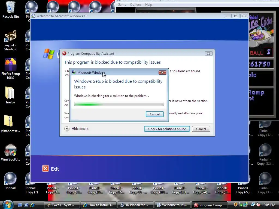Image resolution: width=279 pixels, height=209 pixels.
Task: Open the Game menu in 3D Pinball
Action: (x=122, y=5)
